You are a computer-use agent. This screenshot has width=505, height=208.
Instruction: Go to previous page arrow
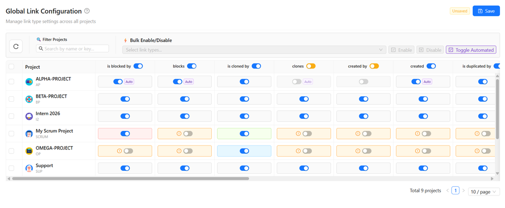447,191
